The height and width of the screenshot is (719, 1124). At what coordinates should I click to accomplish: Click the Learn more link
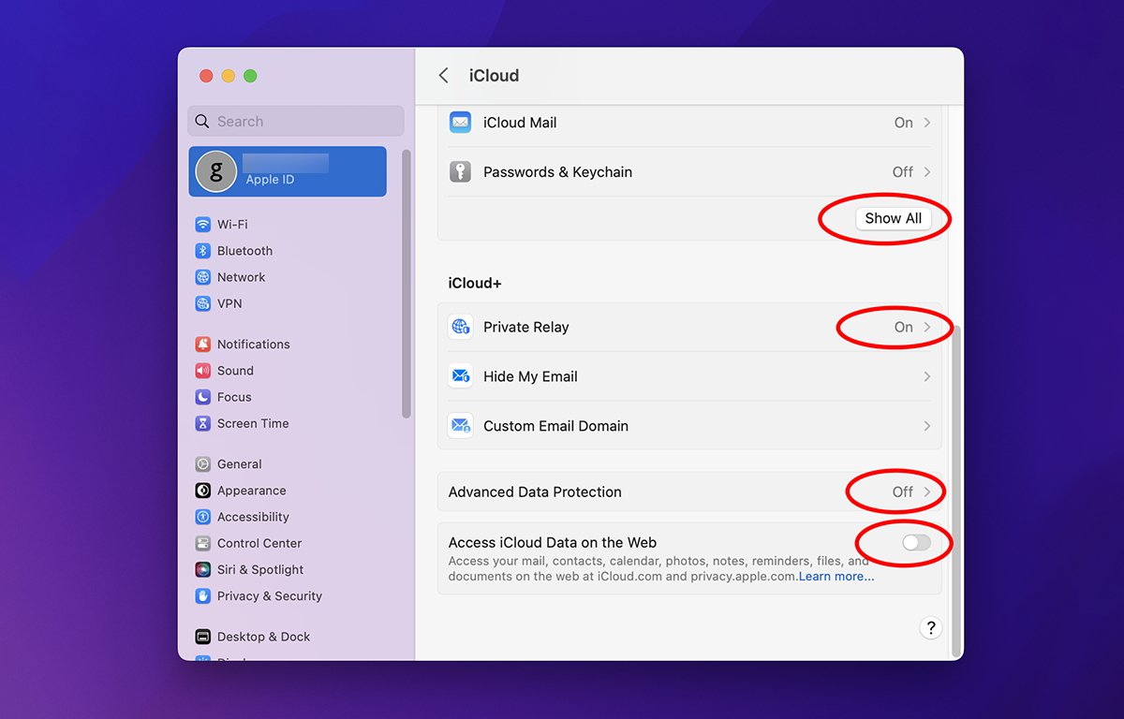[x=835, y=576]
